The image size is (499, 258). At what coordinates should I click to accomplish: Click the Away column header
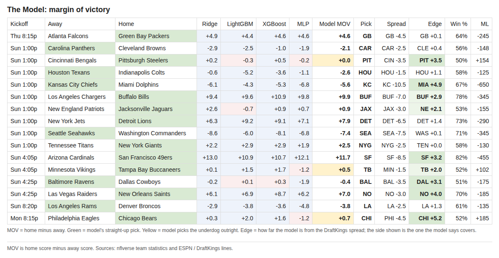point(80,24)
